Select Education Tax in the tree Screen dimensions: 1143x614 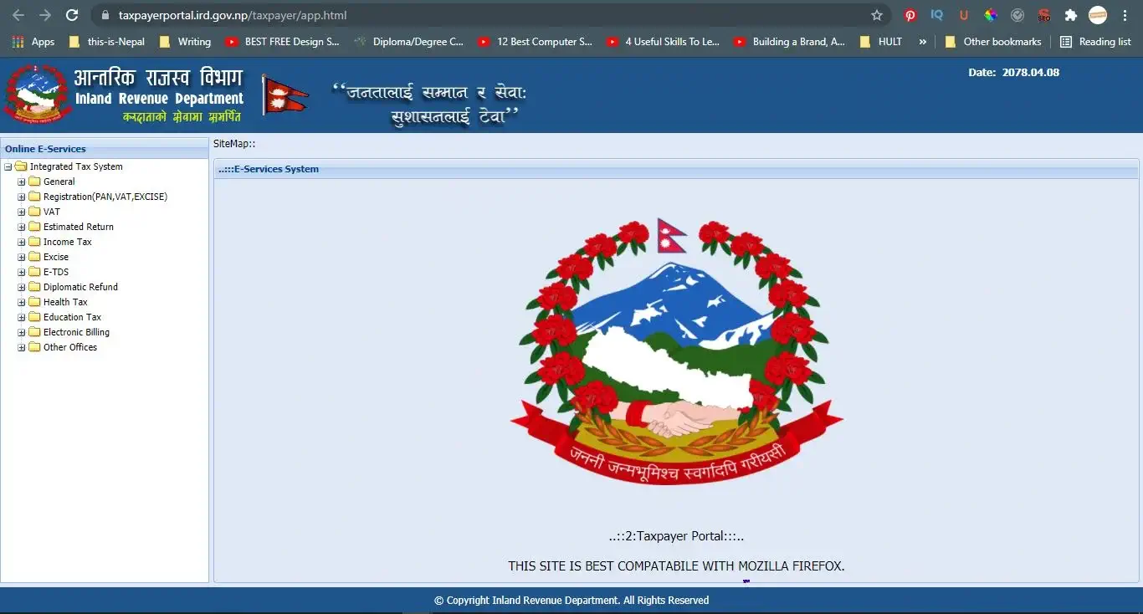coord(72,317)
